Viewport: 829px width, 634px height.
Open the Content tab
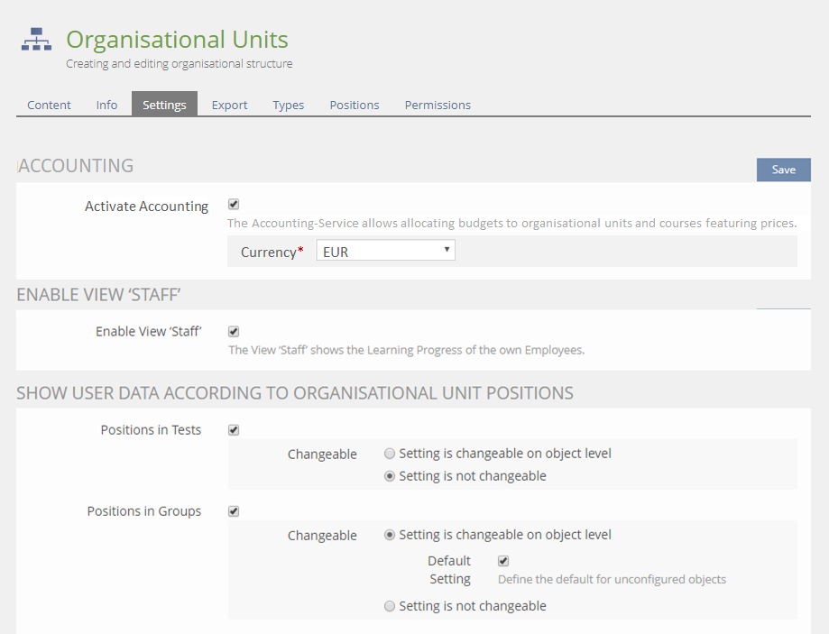point(49,105)
